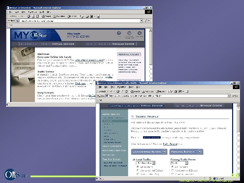The width and height of the screenshot is (244, 183).
Task: Click Stop icon in OnStar Overview toolbar
Action: pos(28,16)
